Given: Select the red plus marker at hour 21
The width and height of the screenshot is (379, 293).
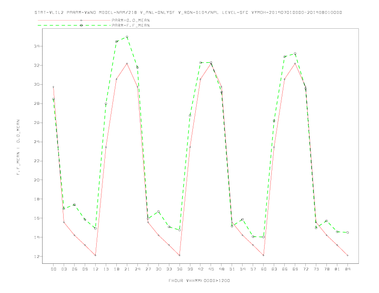Looking at the screenshot, I should pyautogui.click(x=127, y=63).
